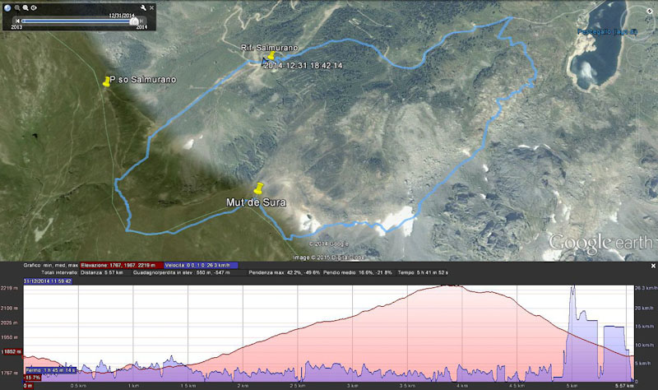The height and width of the screenshot is (390, 658).
Task: Zoom out the time slider range
Action: 17,7
